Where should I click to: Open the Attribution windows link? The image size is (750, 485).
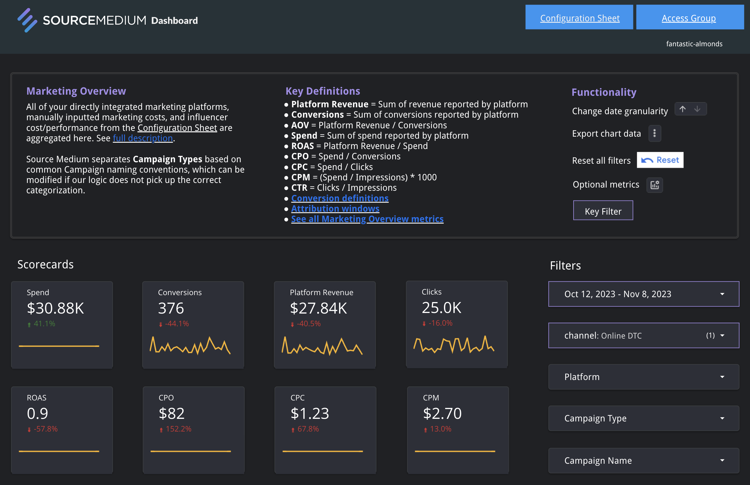point(335,209)
